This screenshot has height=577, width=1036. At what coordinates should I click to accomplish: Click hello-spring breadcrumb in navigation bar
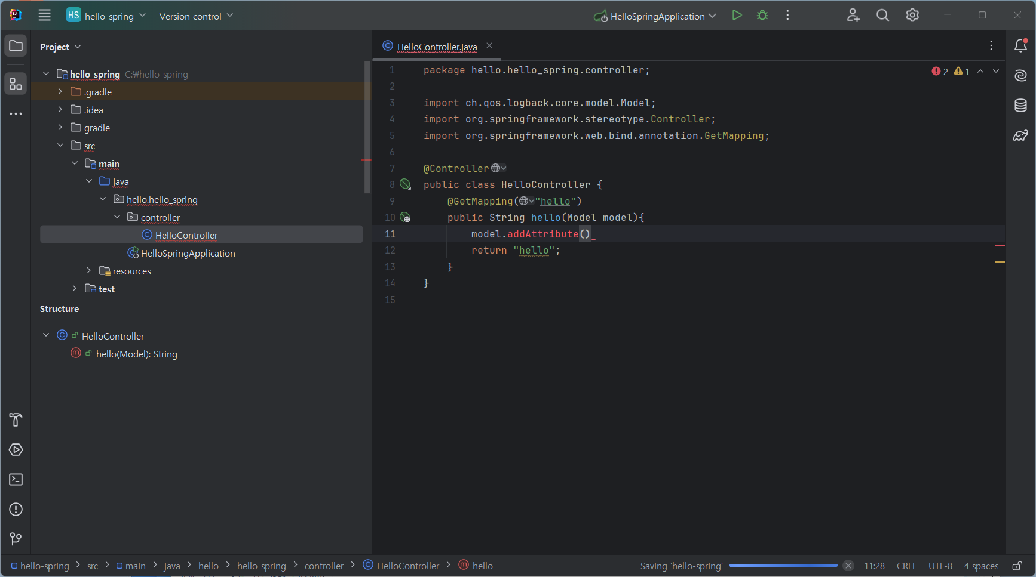[x=40, y=566]
